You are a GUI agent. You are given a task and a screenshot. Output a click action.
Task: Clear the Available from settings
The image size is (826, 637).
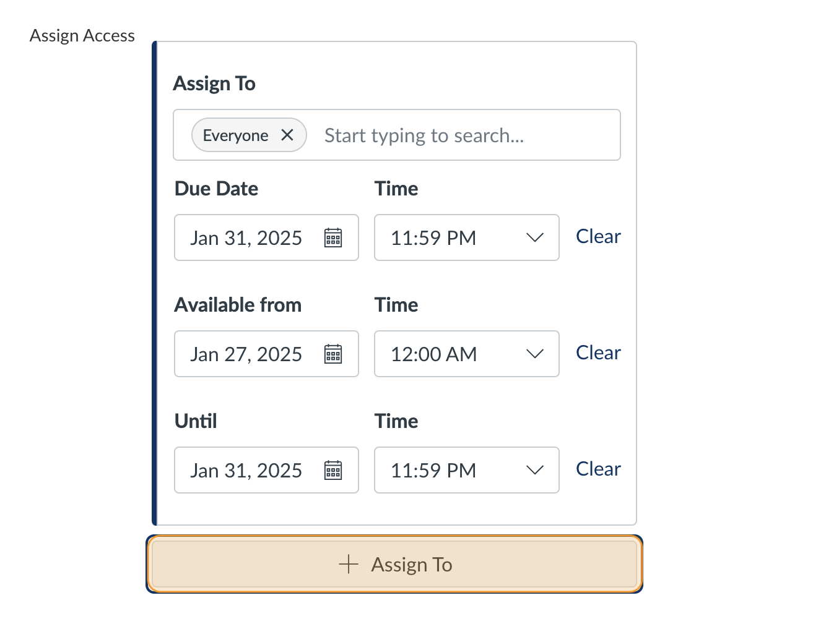598,353
